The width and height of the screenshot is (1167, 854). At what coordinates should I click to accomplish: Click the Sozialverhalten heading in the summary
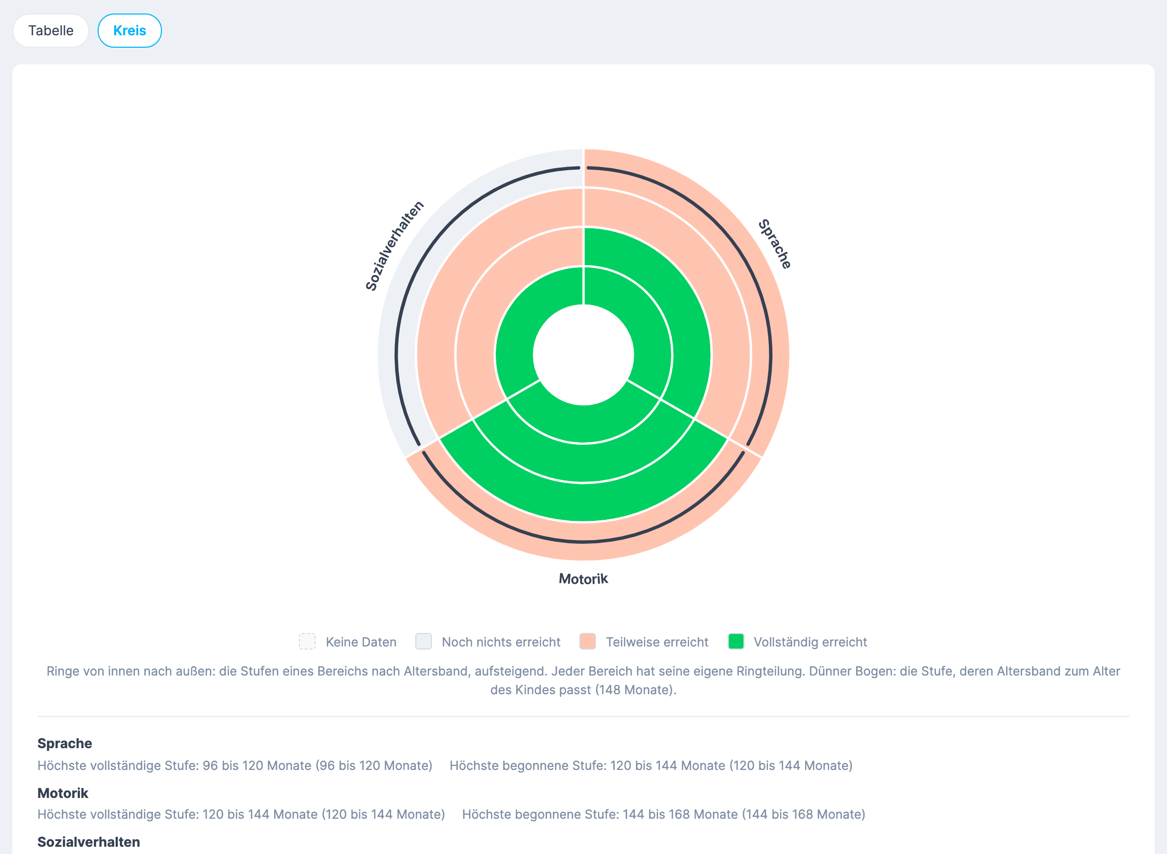click(x=89, y=842)
